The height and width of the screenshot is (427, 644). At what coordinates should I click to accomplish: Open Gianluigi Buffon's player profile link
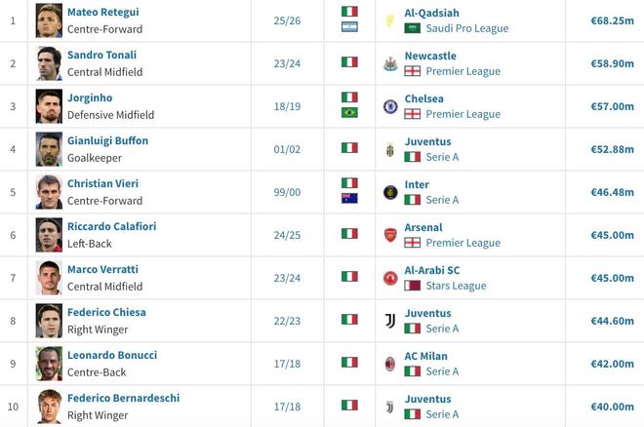[107, 140]
